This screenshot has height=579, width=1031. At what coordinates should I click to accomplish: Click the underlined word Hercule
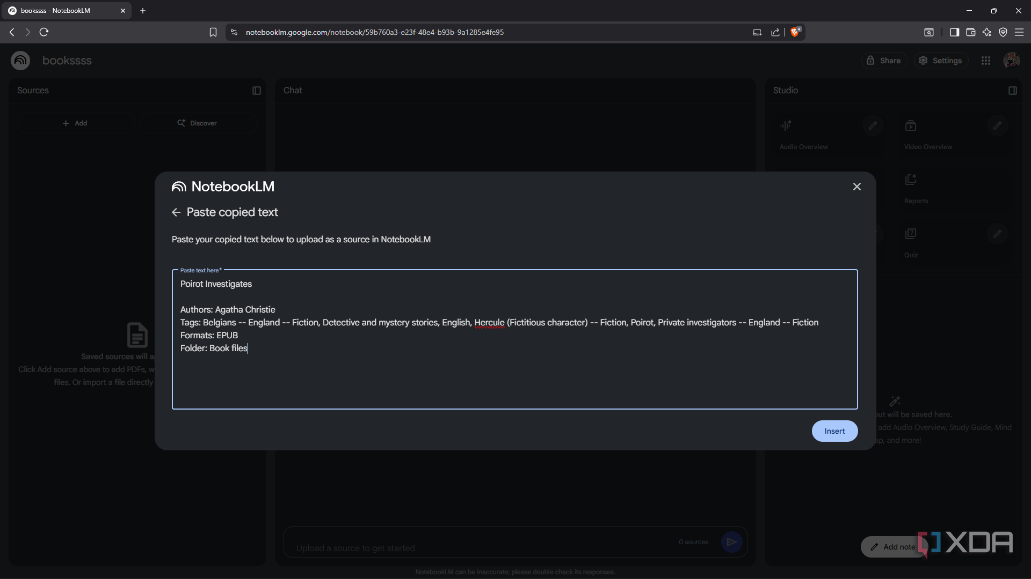tap(489, 322)
